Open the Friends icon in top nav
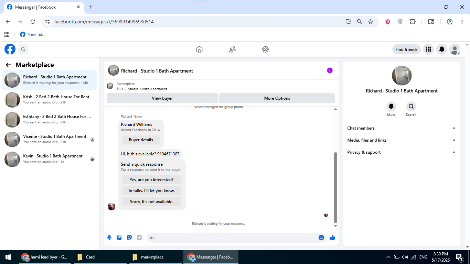 [x=232, y=49]
